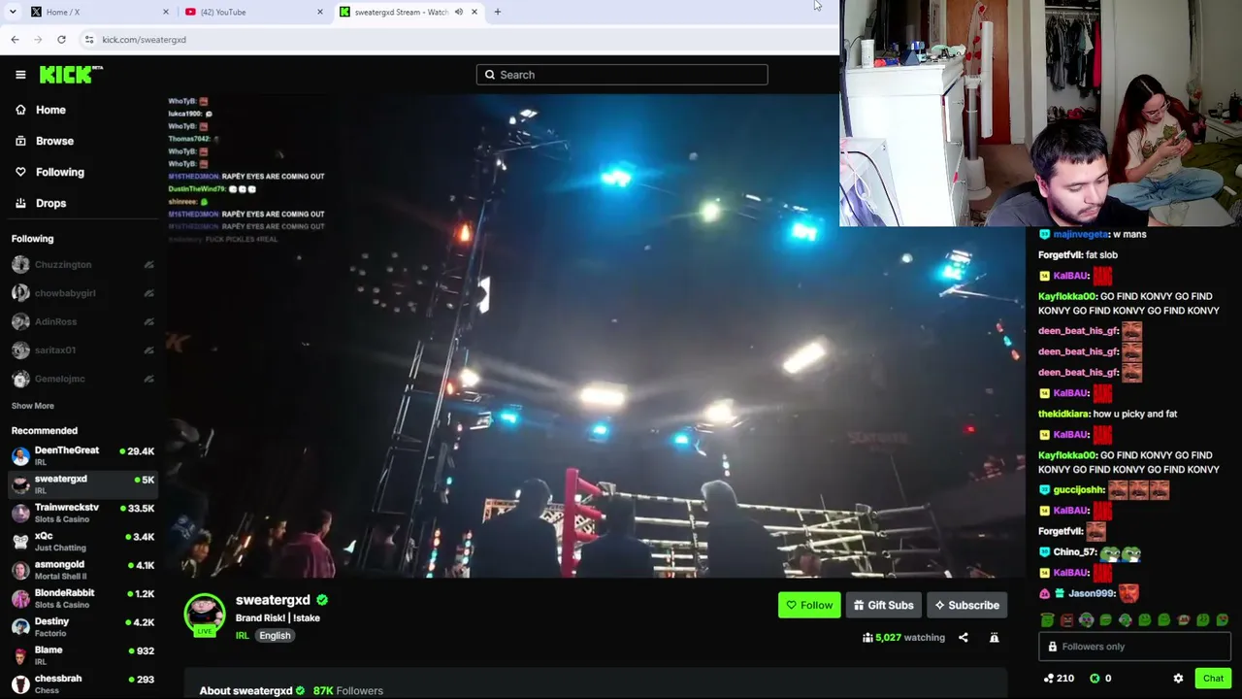The width and height of the screenshot is (1242, 699).
Task: Expand the Following list with Show More
Action: click(x=33, y=406)
